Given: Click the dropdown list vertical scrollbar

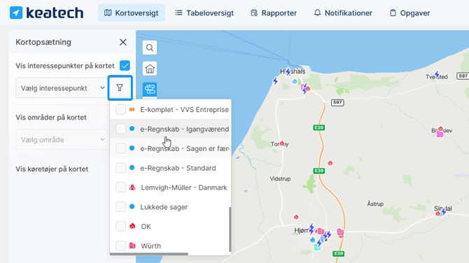Looking at the screenshot, I should [230, 229].
